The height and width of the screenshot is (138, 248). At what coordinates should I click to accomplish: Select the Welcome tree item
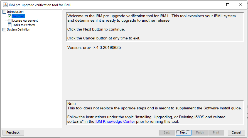tap(18, 16)
